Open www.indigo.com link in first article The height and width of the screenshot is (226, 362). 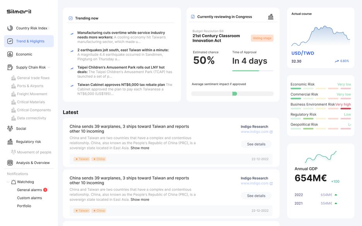(254, 132)
